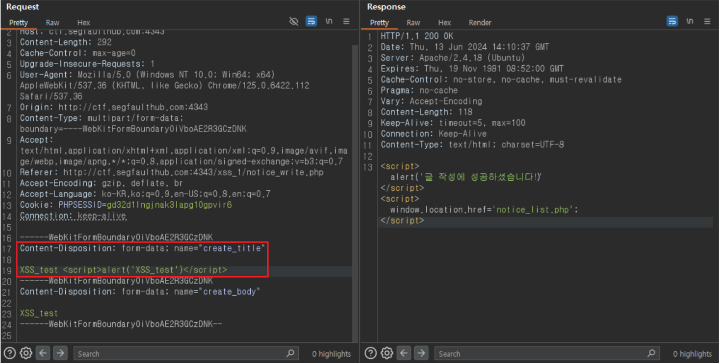This screenshot has height=363, width=719.
Task: Click name="create_title" Content-Disposition line
Action: [x=142, y=248]
